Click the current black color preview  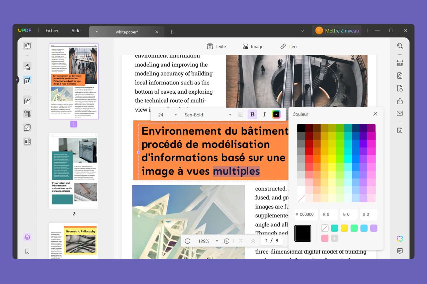click(x=303, y=233)
